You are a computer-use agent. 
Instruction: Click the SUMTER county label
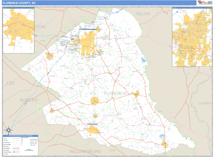tap(29, 100)
